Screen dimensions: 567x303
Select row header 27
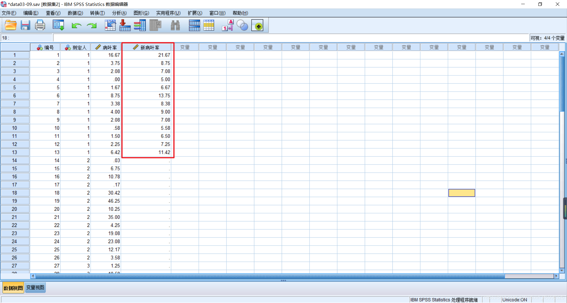[x=15, y=266]
